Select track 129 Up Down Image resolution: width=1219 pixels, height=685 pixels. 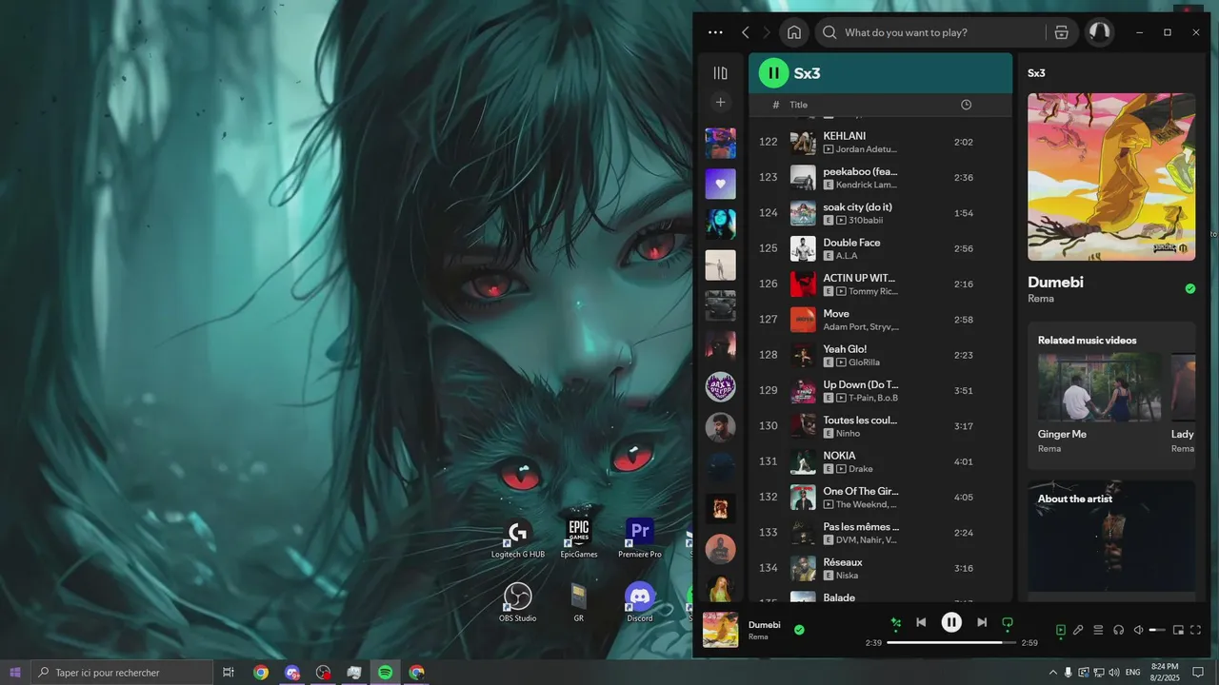pyautogui.click(x=880, y=391)
